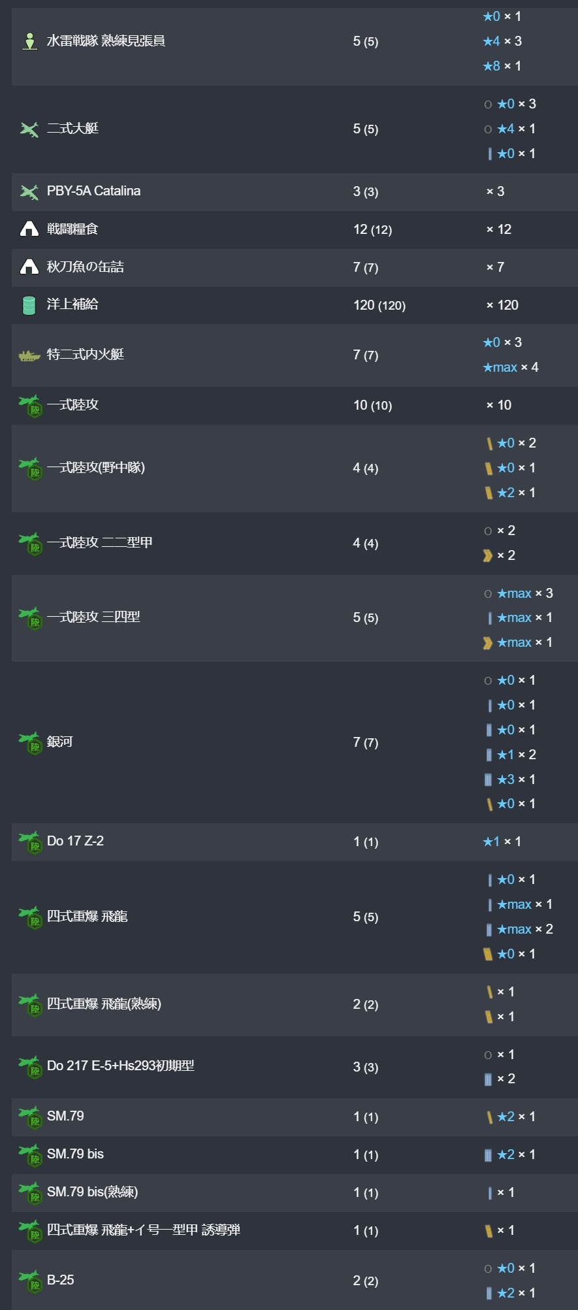Click the 秋刀魚の缶詰 canned food icon
578x1310 pixels.
[x=29, y=267]
